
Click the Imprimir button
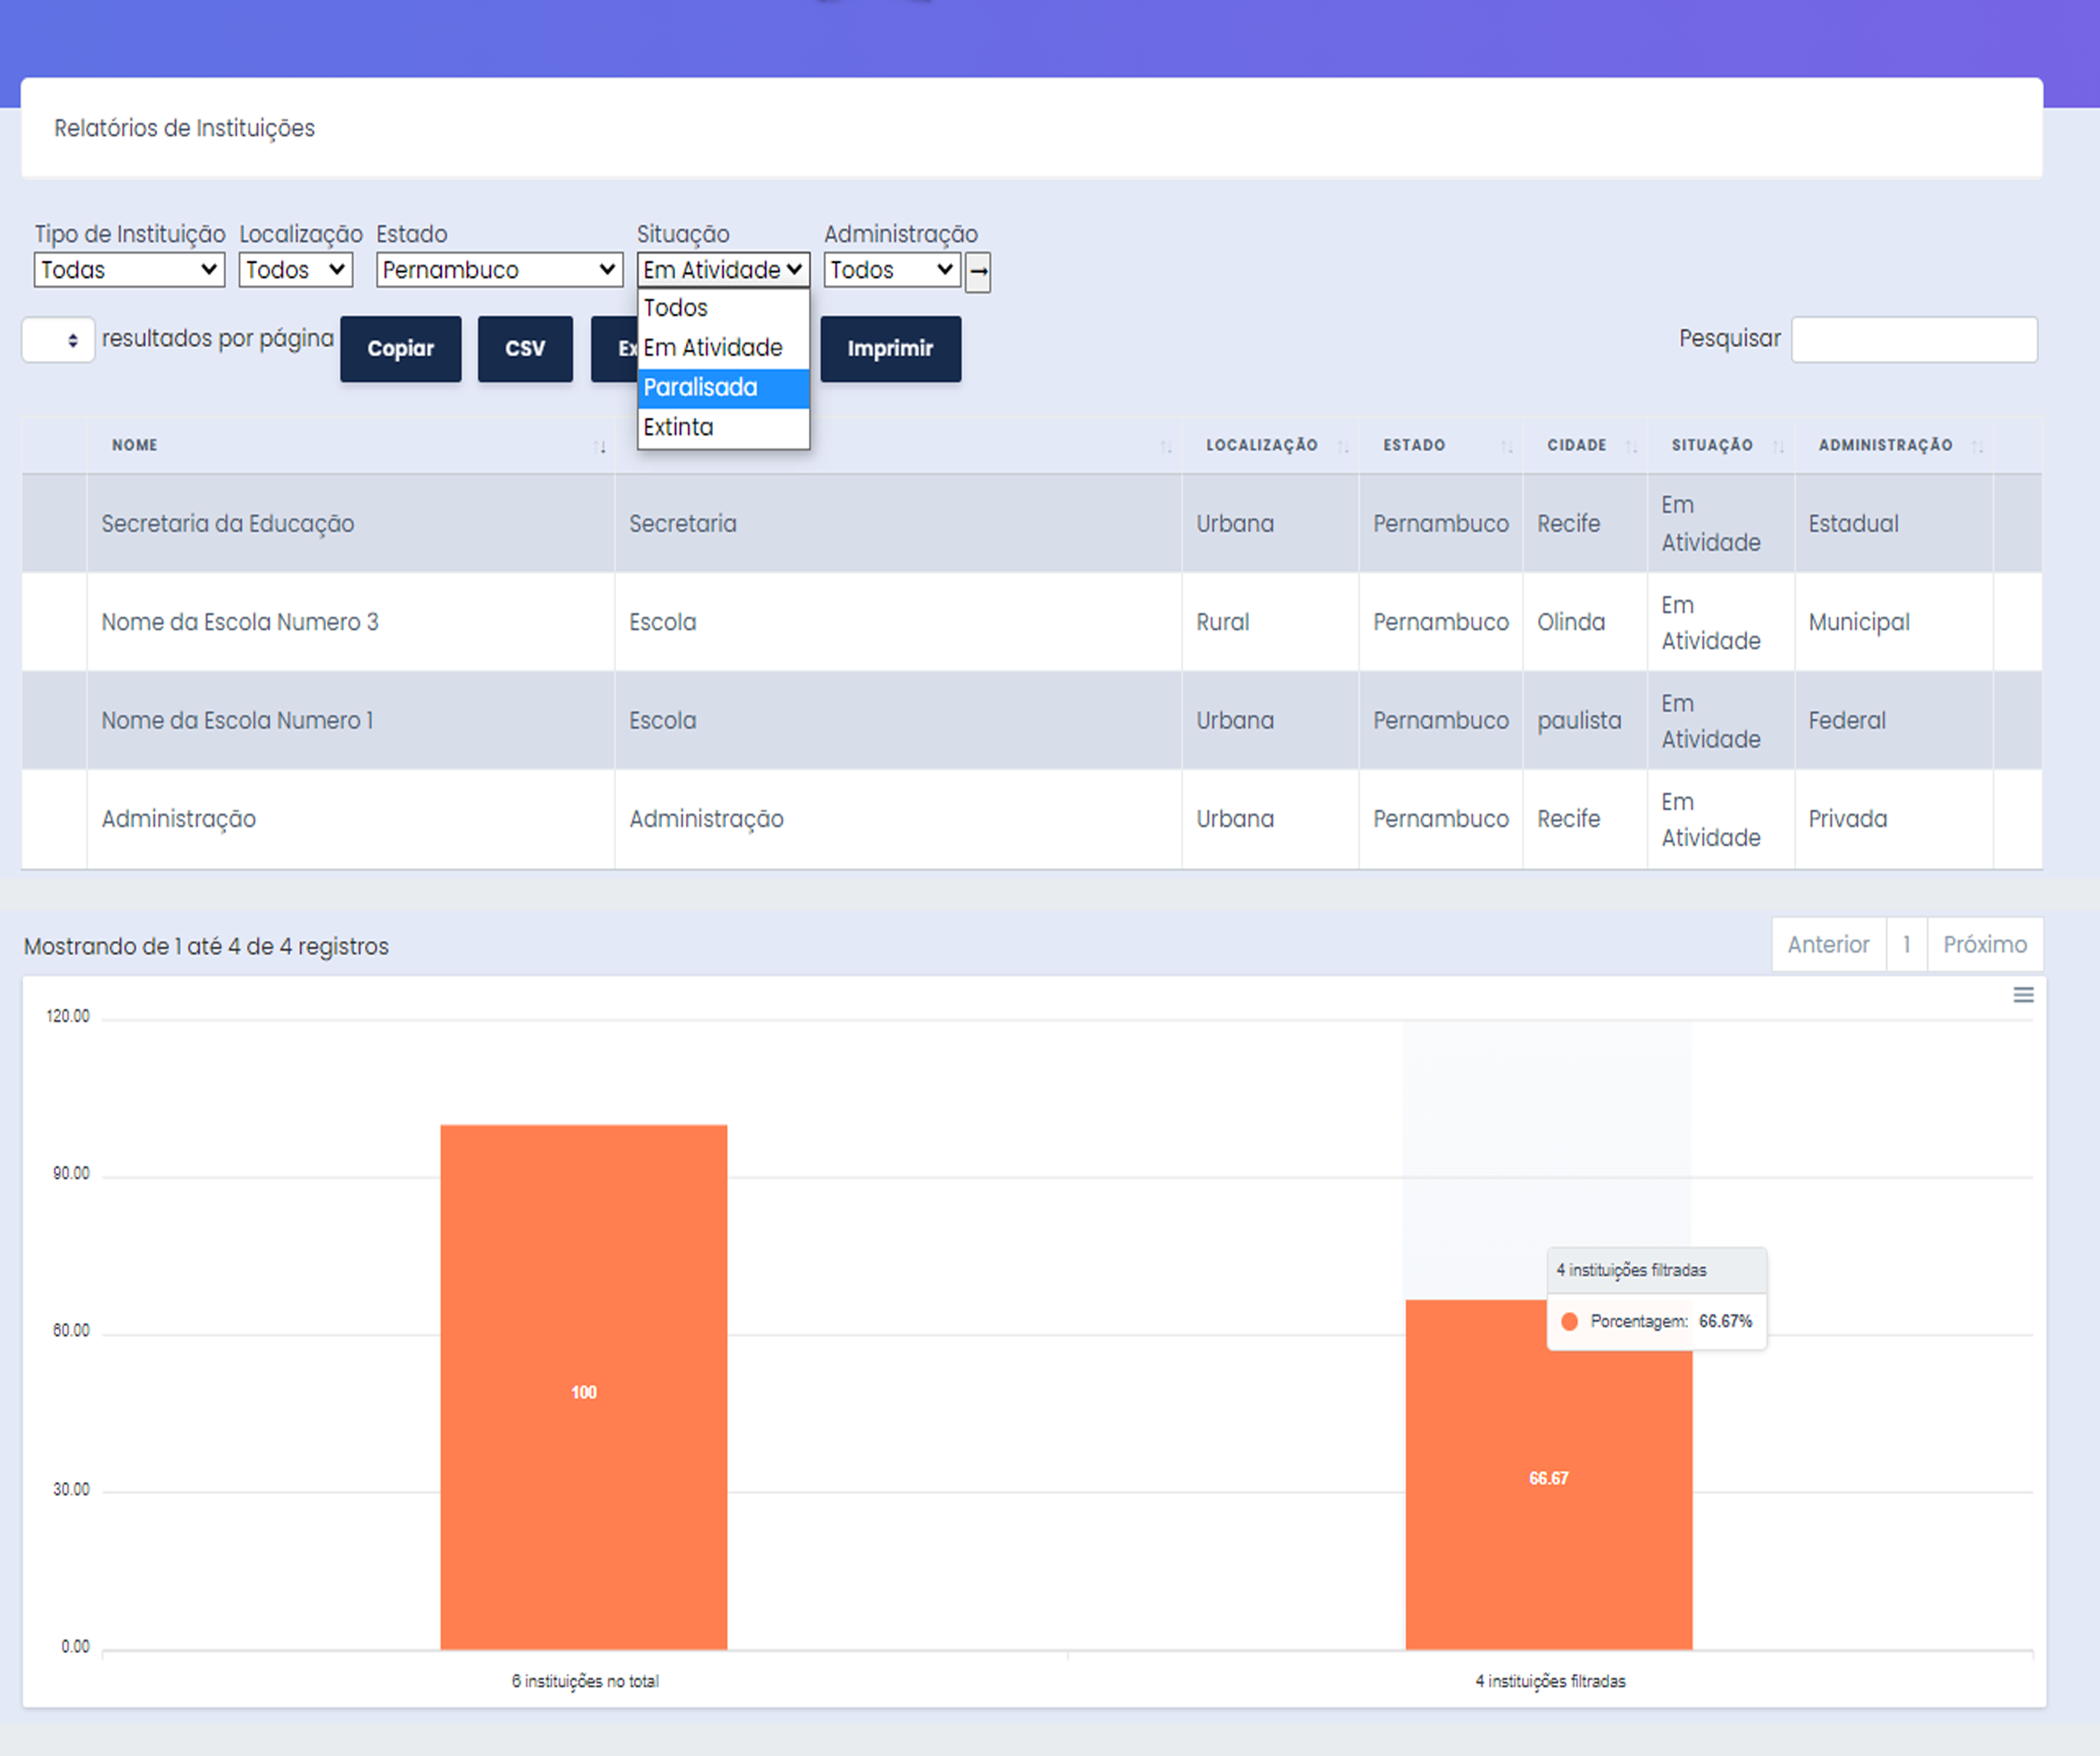pos(890,349)
